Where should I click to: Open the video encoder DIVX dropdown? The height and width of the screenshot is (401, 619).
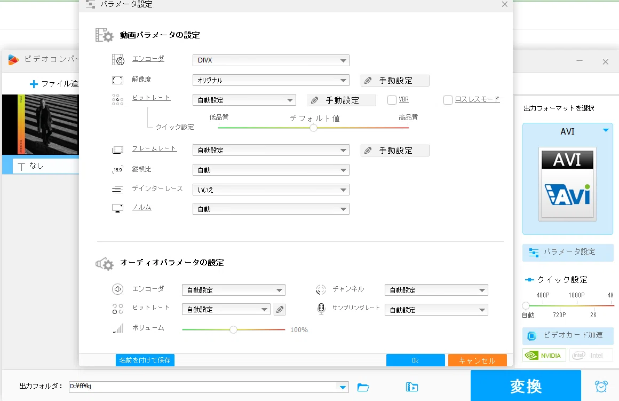pyautogui.click(x=271, y=60)
